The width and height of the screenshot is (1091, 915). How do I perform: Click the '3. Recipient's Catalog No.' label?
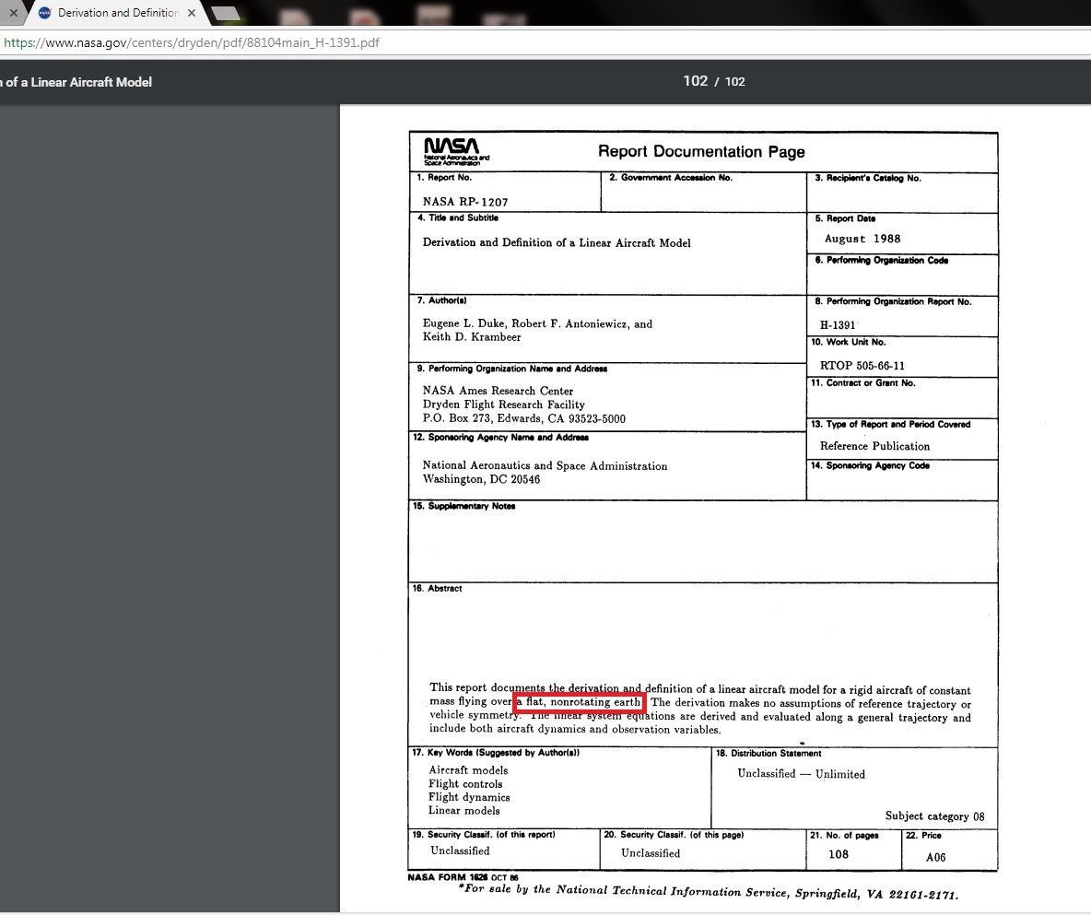tap(868, 178)
